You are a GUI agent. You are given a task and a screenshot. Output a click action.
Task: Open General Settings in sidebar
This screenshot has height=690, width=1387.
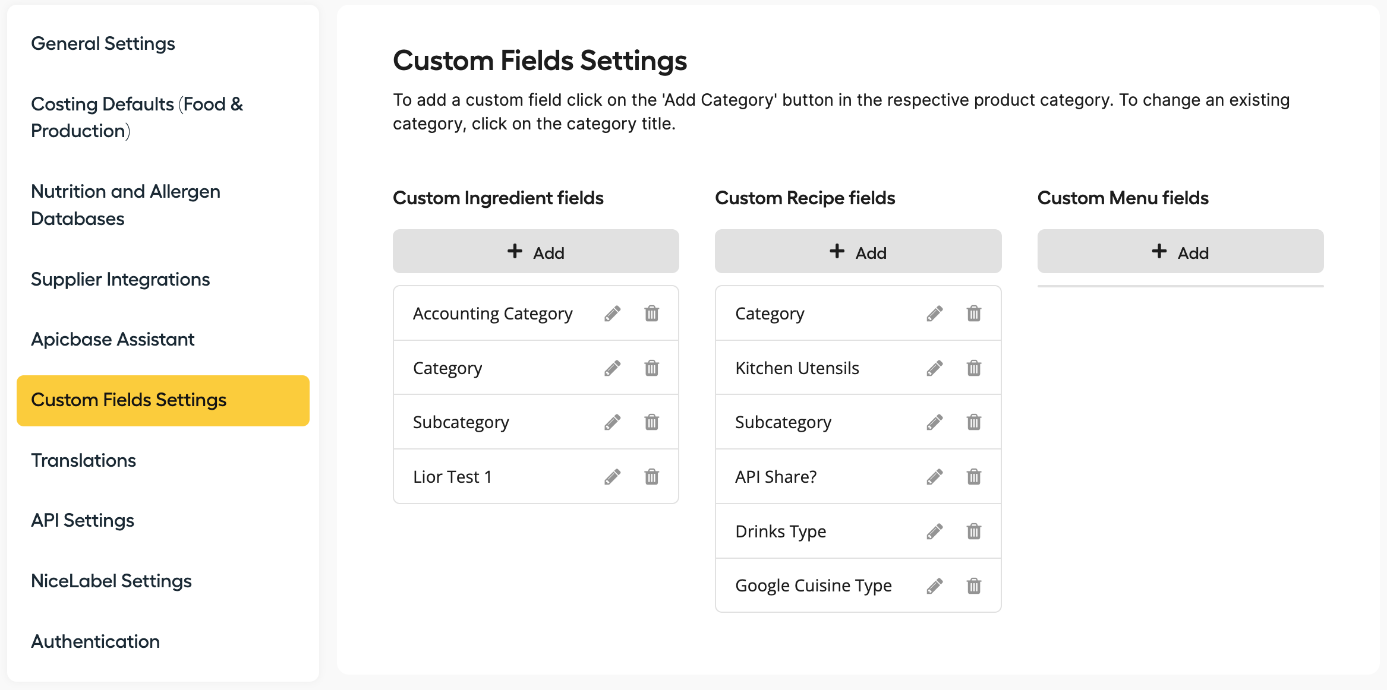[x=103, y=43]
